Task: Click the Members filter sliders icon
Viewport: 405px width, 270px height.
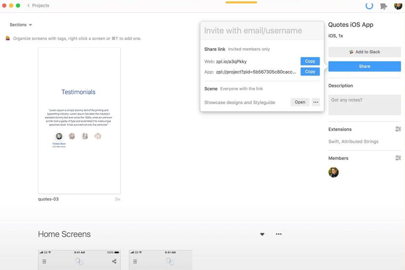Action: click(x=398, y=158)
